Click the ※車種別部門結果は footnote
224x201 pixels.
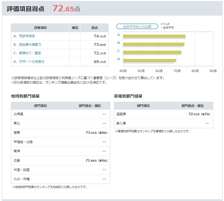pyautogui.click(x=152, y=131)
